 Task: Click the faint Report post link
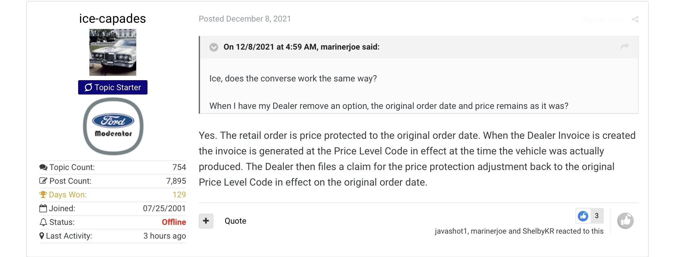(x=602, y=20)
